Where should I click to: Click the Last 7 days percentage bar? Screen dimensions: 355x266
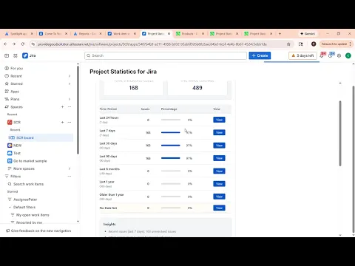[x=171, y=132]
